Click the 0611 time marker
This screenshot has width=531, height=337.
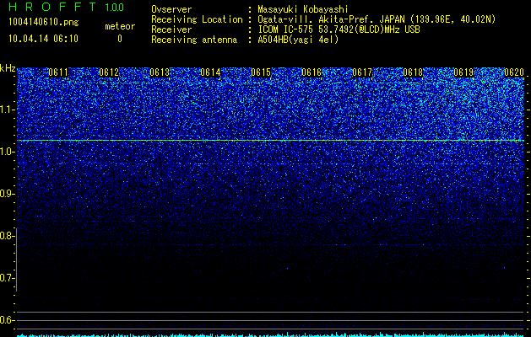(x=58, y=72)
